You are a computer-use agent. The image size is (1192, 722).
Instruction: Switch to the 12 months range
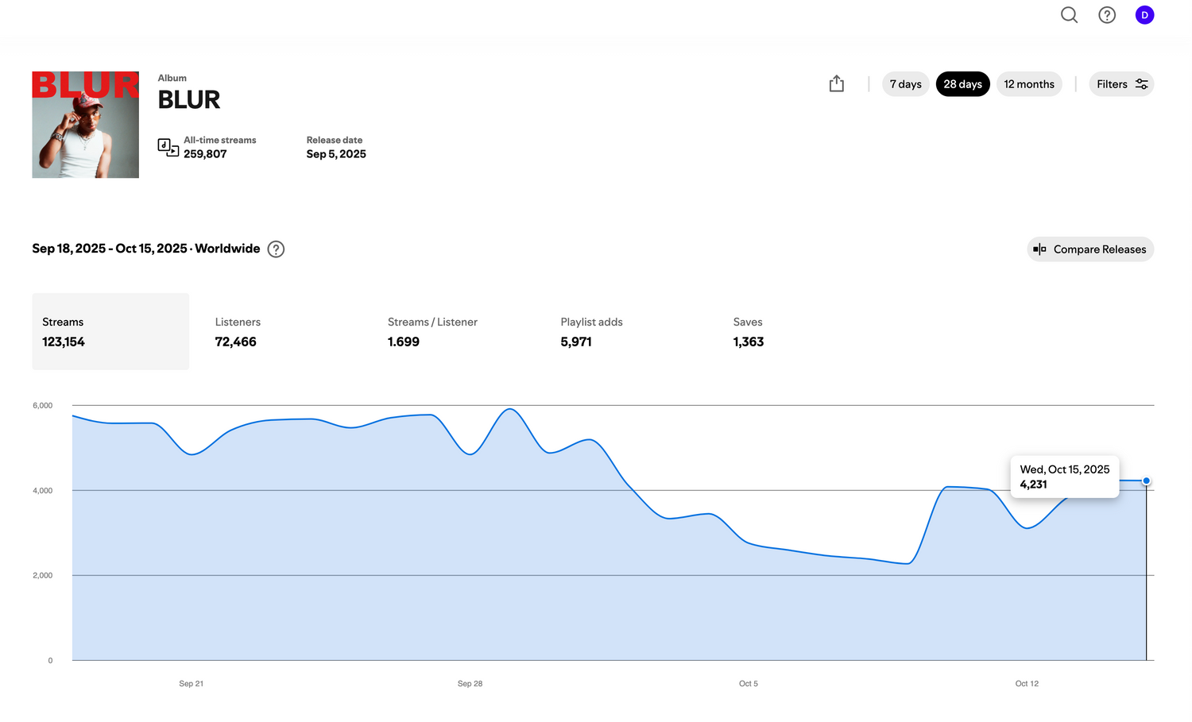tap(1028, 84)
